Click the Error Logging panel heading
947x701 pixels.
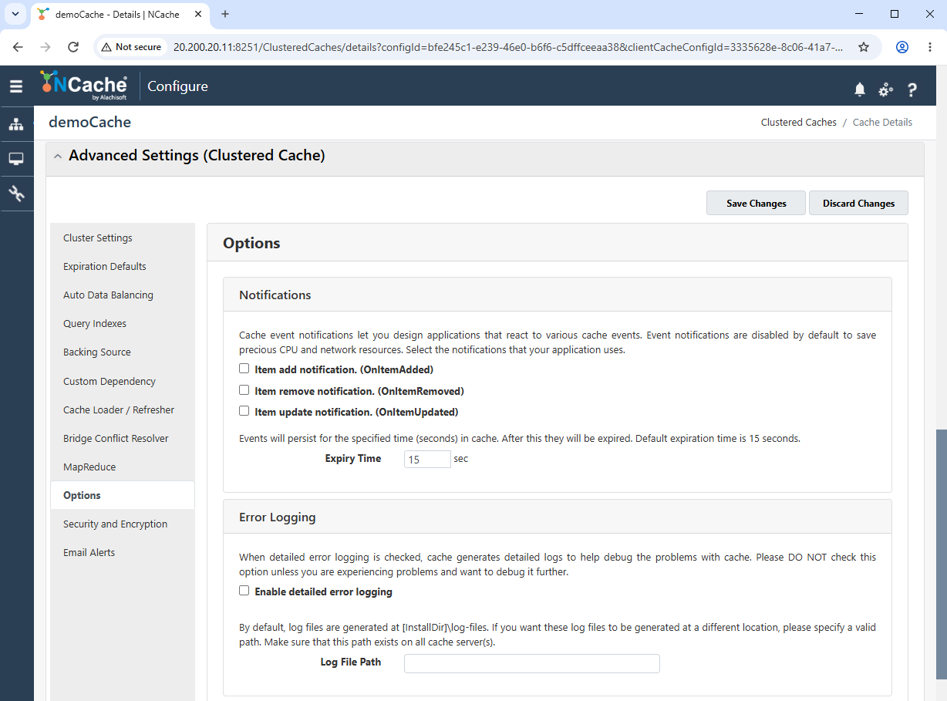click(277, 517)
